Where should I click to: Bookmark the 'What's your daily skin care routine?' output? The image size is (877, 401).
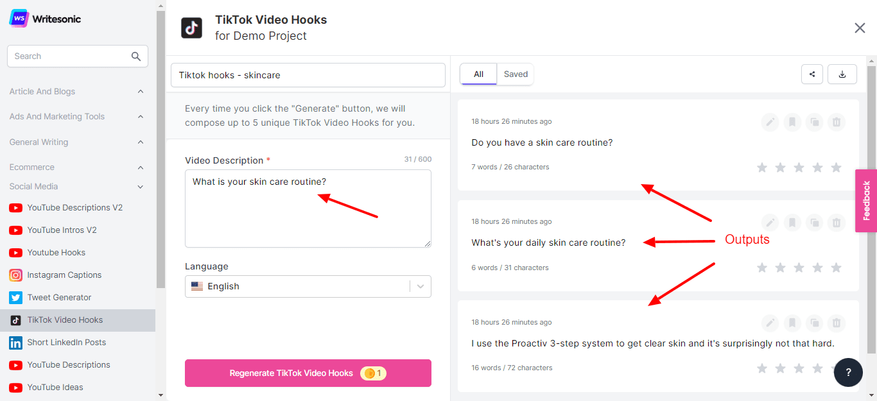tap(792, 223)
